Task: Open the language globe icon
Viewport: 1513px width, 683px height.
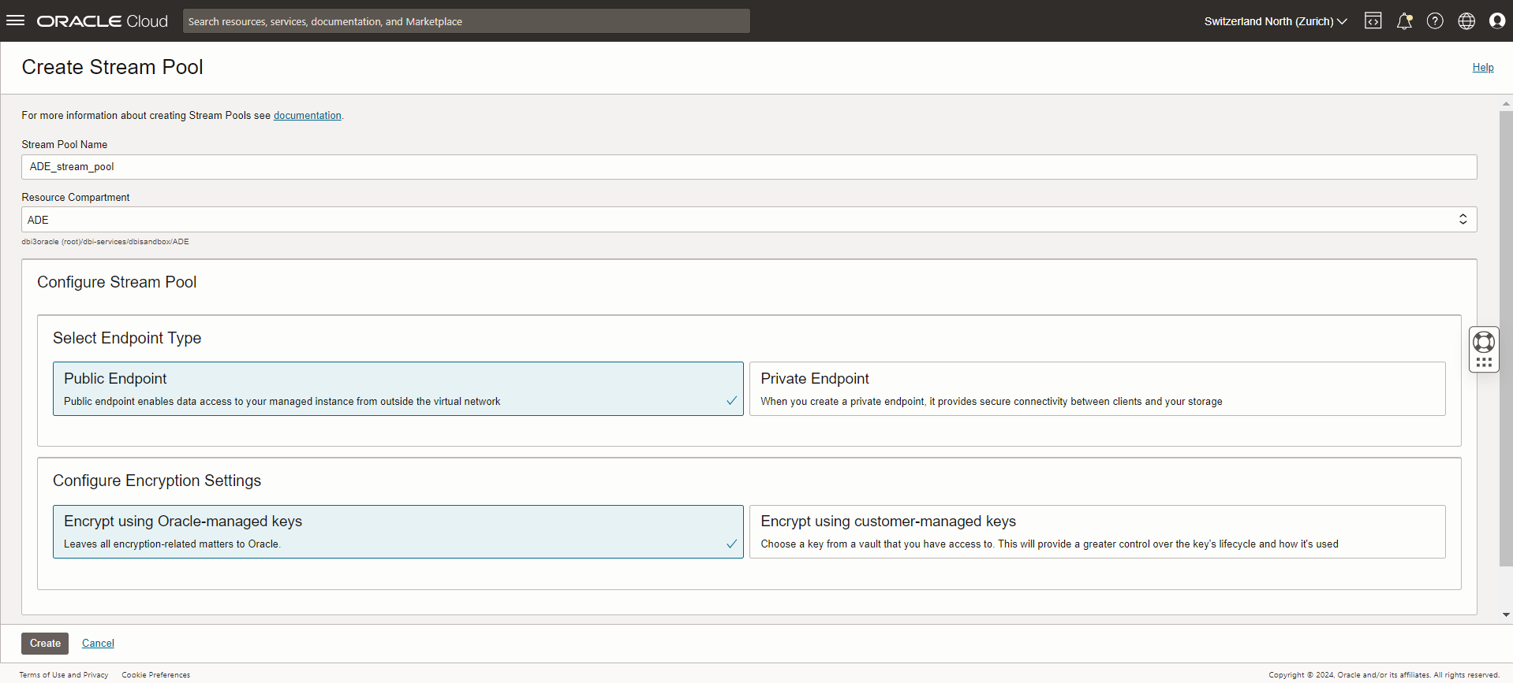Action: (x=1466, y=21)
